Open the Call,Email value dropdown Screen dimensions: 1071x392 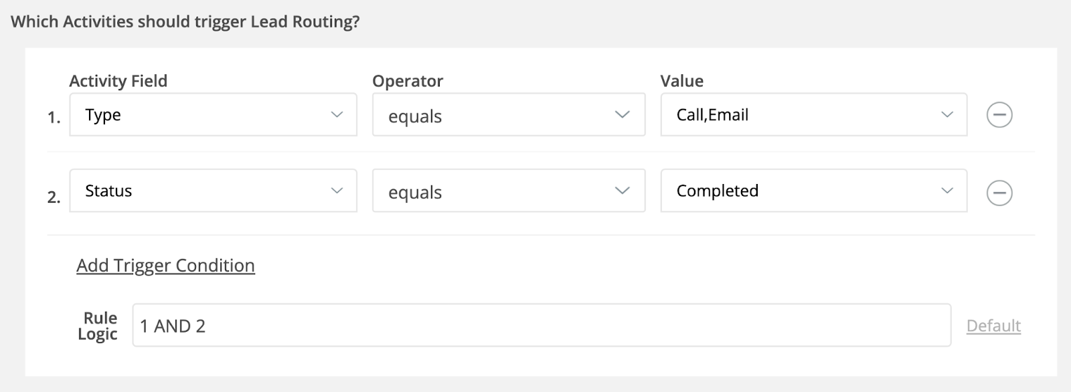point(814,115)
